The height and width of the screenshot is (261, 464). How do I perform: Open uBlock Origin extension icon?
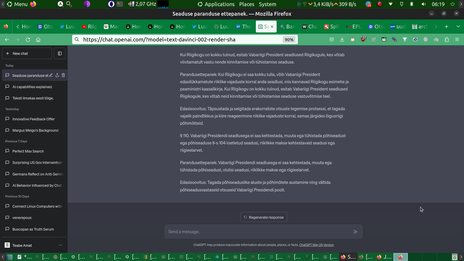point(363,39)
